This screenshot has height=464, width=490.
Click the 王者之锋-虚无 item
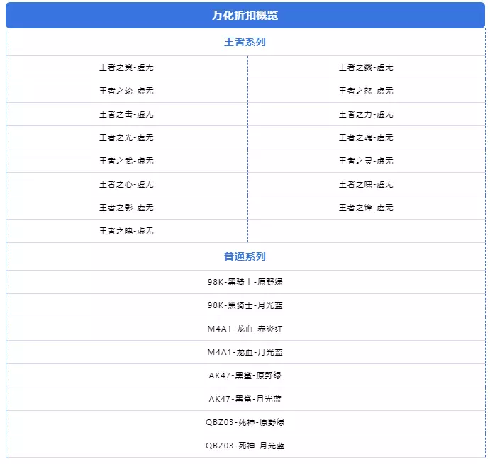point(366,208)
